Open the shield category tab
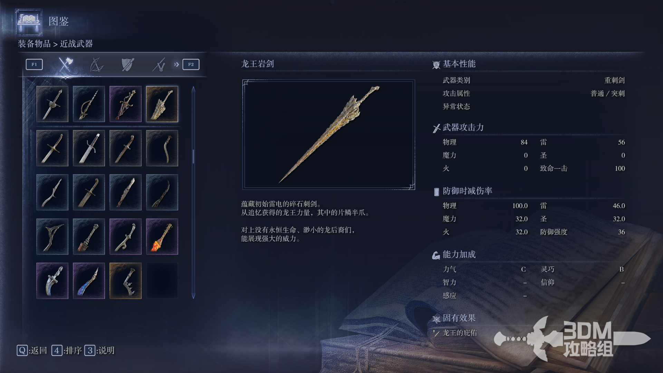The height and width of the screenshot is (373, 663). (x=127, y=64)
